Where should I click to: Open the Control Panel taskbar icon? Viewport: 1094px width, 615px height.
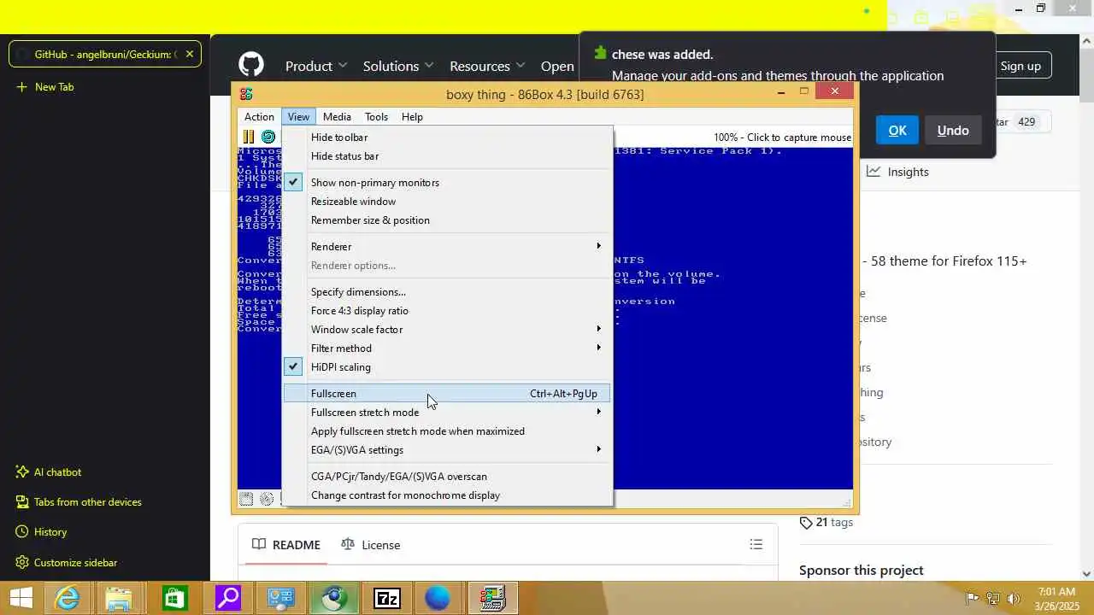tap(280, 598)
